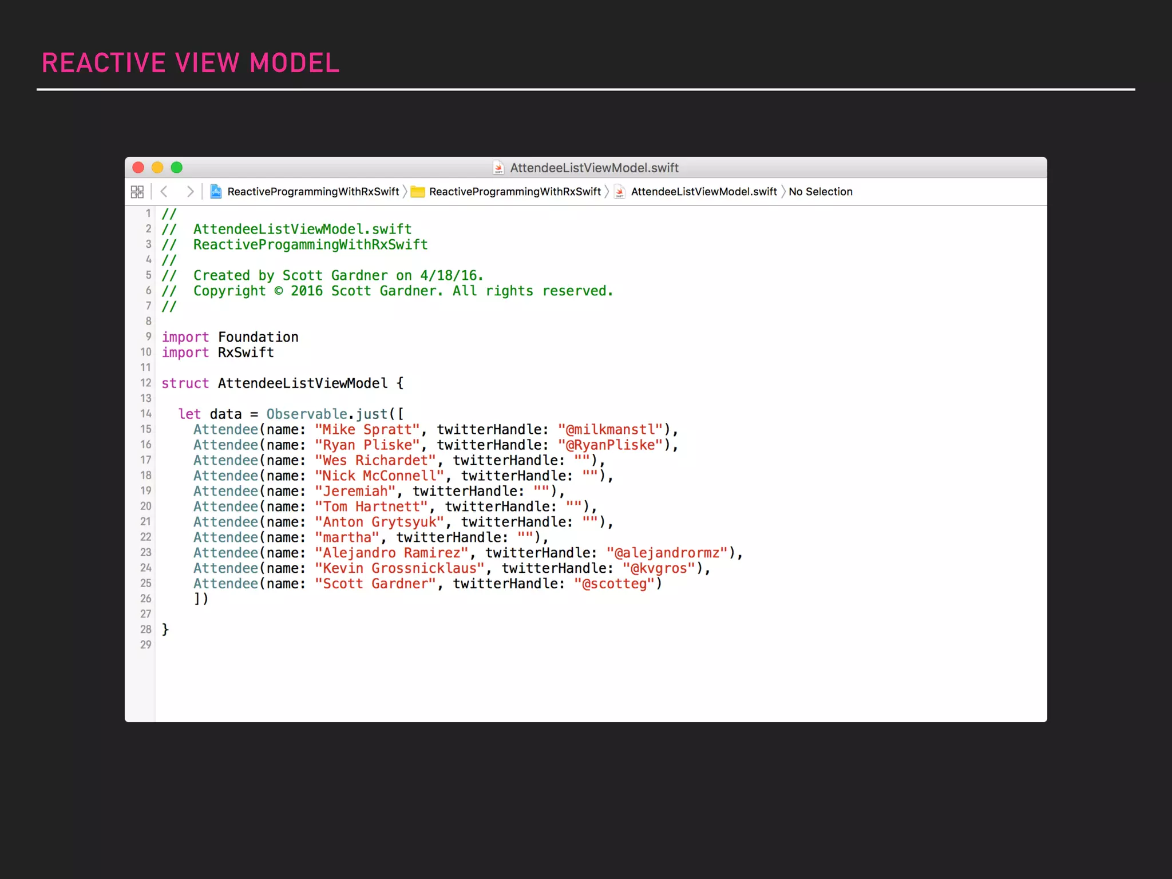Open ReactiveProgrammingWithRxSwift folder breadcrumb
1172x879 pixels.
pyautogui.click(x=514, y=192)
